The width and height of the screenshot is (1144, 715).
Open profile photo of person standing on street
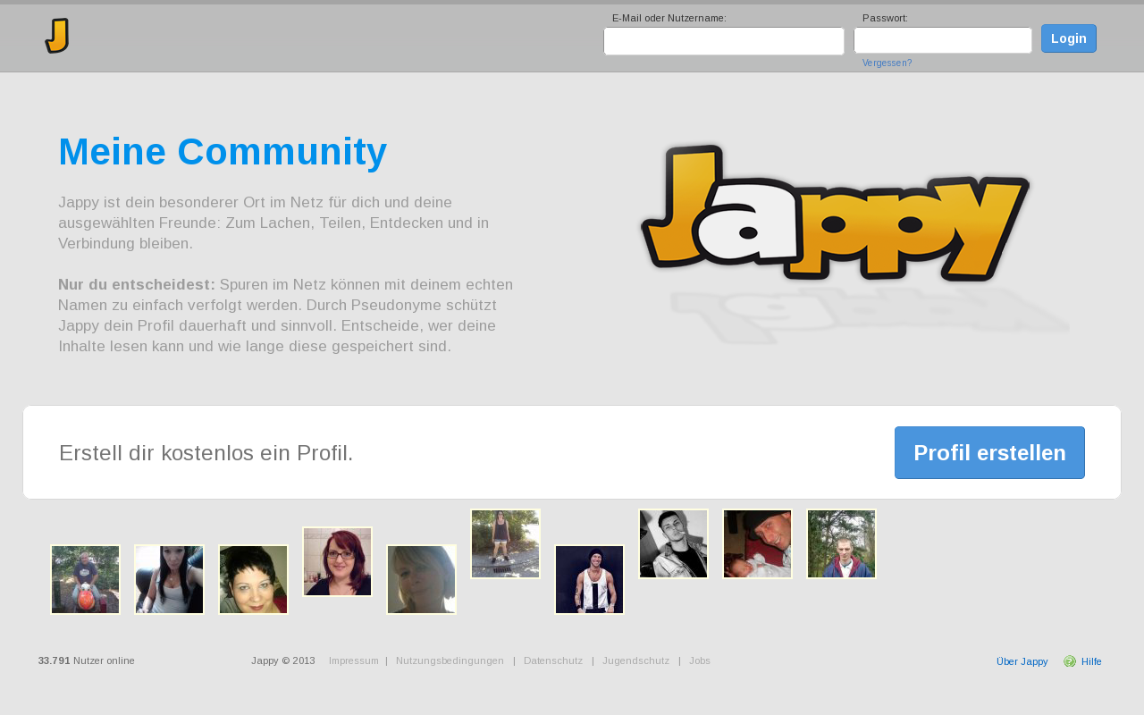point(505,543)
